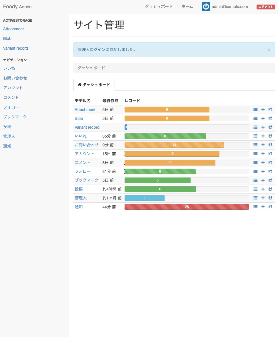278x337 pixels.
Task: Open Variant record model link in table
Action: coord(87,127)
